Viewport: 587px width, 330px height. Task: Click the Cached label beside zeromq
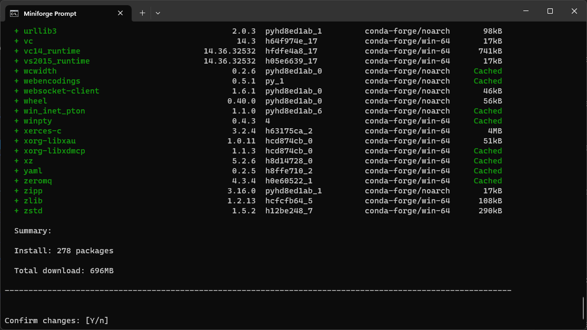pyautogui.click(x=487, y=181)
